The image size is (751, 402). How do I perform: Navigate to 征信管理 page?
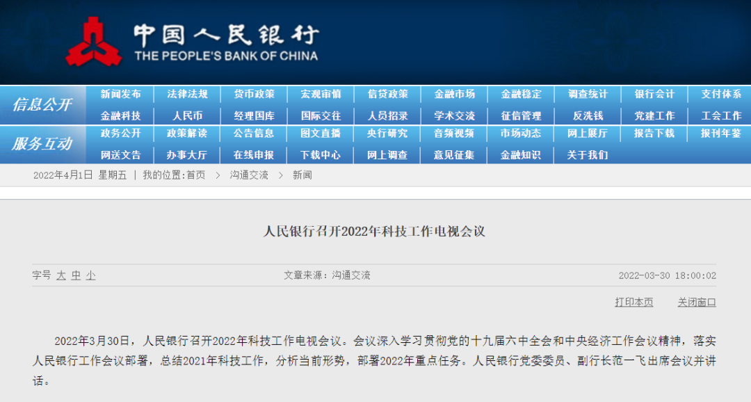521,116
